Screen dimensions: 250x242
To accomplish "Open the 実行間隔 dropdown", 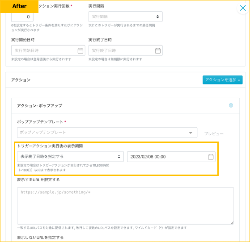I will [x=126, y=17].
